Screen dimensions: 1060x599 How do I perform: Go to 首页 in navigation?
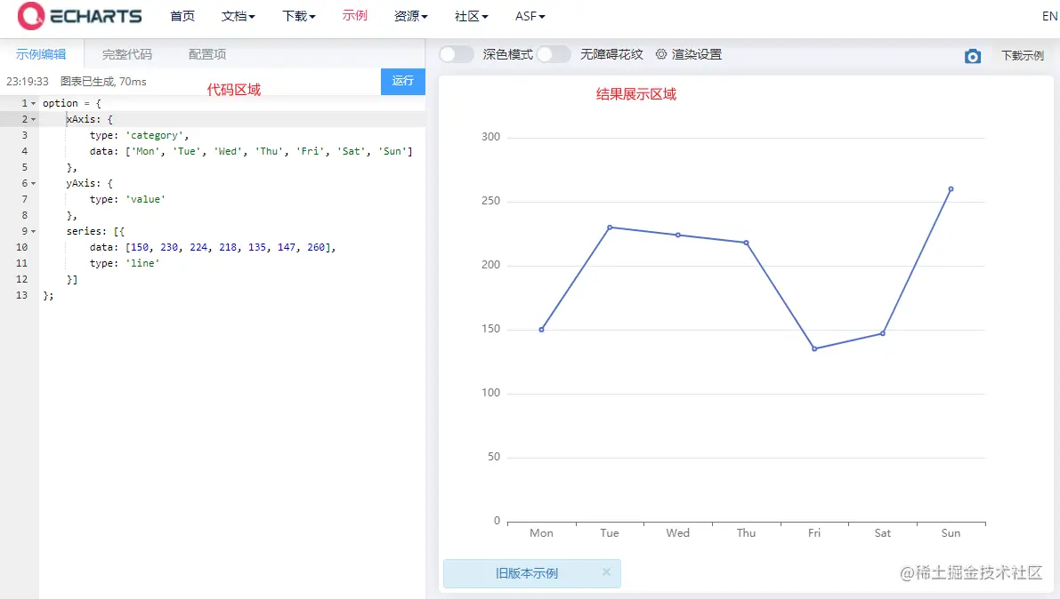(182, 15)
